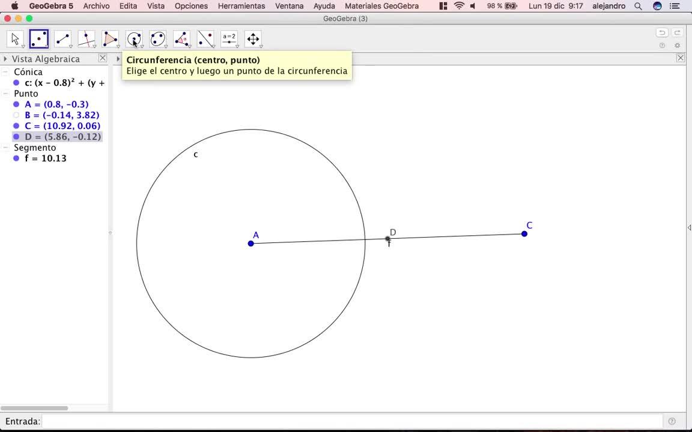Expand the side perspectives panel arrow
This screenshot has width=692, height=432.
click(x=689, y=227)
